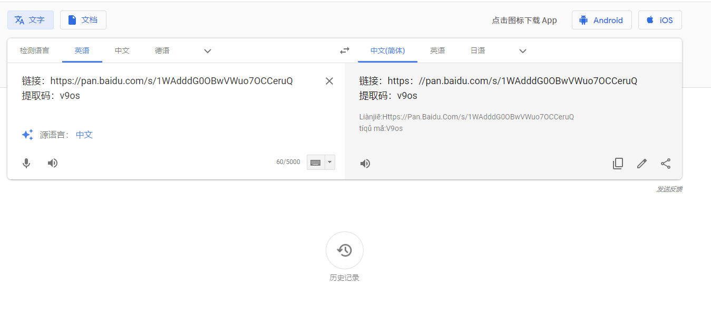The width and height of the screenshot is (711, 325).
Task: Swap source and target languages
Action: tap(345, 50)
